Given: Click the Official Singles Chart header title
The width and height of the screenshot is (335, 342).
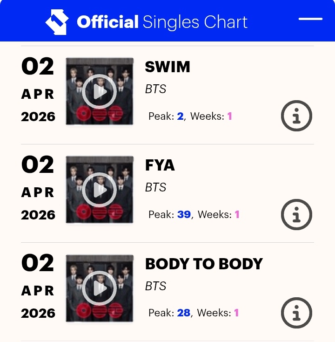Looking at the screenshot, I should click(x=162, y=22).
